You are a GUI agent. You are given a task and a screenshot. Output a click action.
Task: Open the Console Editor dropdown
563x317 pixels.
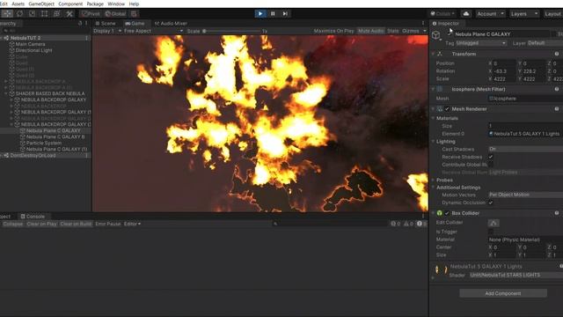[x=132, y=224]
